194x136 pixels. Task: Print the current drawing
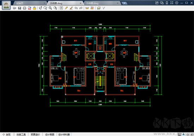24,8
